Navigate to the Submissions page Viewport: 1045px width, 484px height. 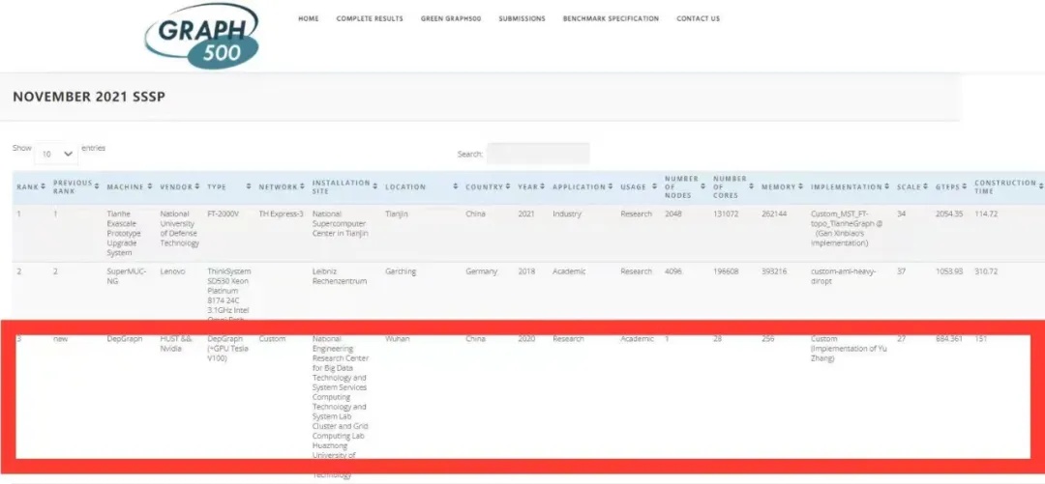click(x=522, y=18)
